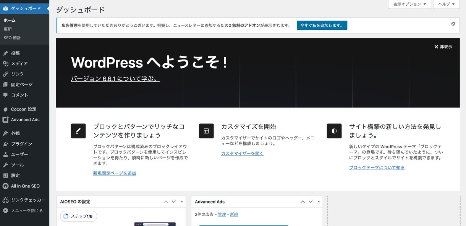Viewport: 466px width, 226px height.
Task: Click the ステップ1/6 progress indicator
Action: coord(79,216)
